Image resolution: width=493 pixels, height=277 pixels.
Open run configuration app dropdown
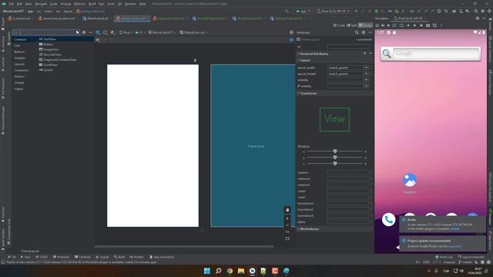[303, 11]
